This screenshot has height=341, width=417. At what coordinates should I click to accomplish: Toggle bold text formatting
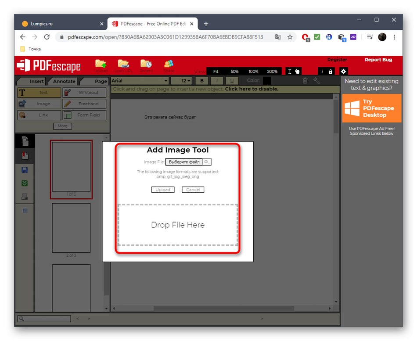pos(201,81)
